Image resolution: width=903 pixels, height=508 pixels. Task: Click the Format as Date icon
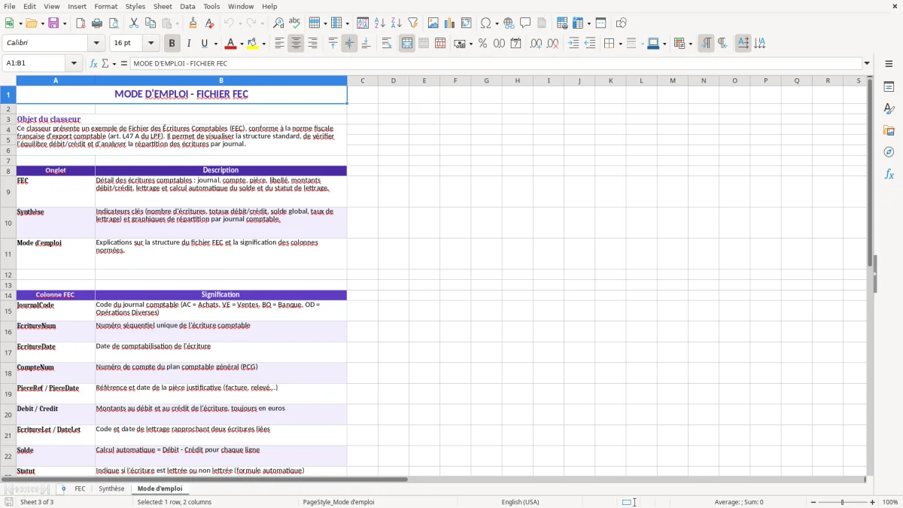[515, 44]
